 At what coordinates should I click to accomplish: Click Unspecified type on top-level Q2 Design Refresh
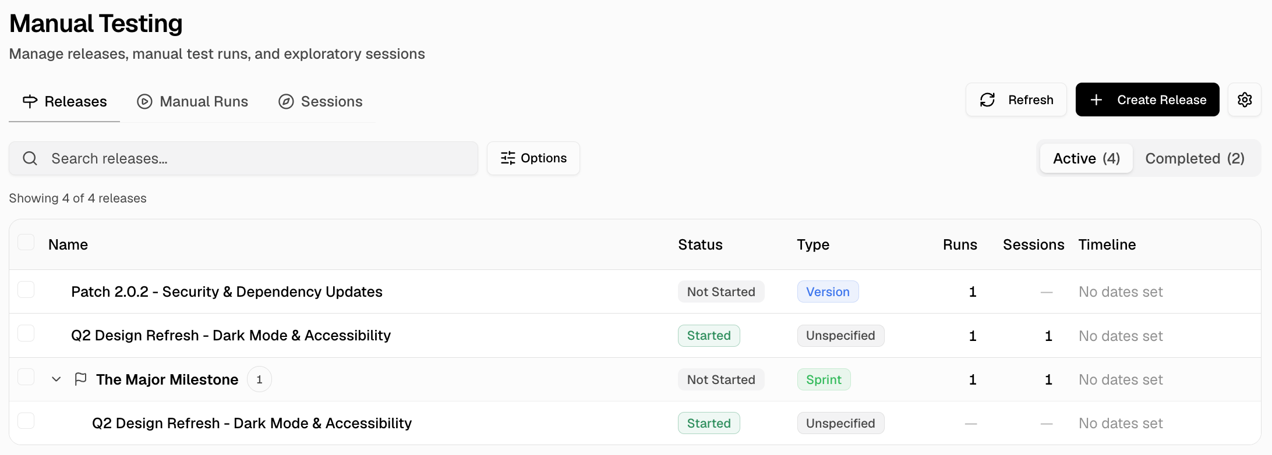840,336
